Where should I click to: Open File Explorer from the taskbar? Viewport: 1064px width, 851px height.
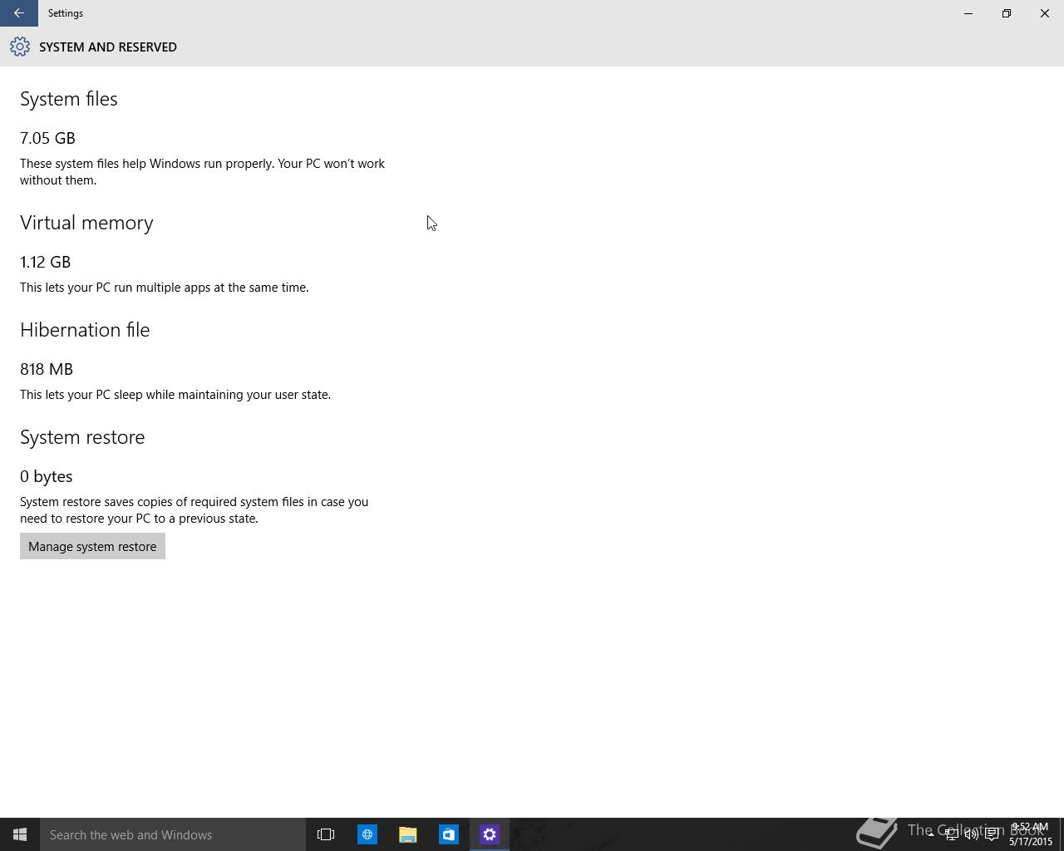[x=407, y=834]
